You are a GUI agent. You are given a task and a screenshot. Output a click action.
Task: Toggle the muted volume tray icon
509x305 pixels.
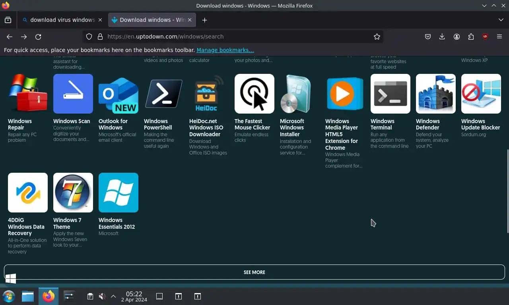102,296
